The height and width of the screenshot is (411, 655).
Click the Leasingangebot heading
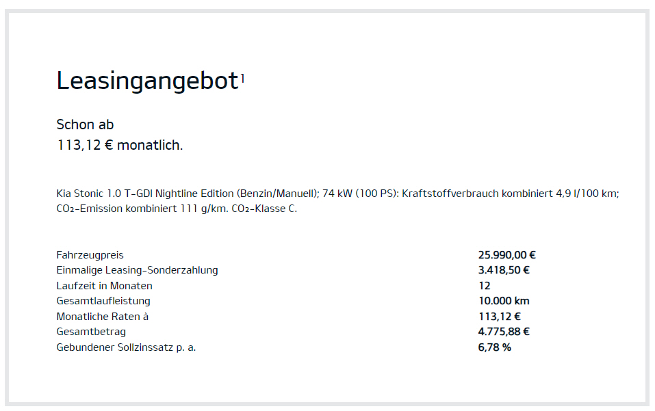tap(147, 81)
